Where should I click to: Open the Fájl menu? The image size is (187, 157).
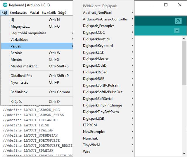coord(4,13)
